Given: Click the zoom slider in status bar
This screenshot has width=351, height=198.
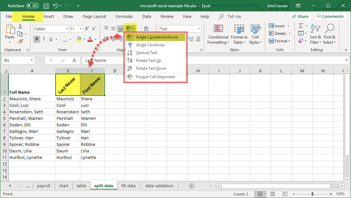Looking at the screenshot, I should pyautogui.click(x=312, y=194).
